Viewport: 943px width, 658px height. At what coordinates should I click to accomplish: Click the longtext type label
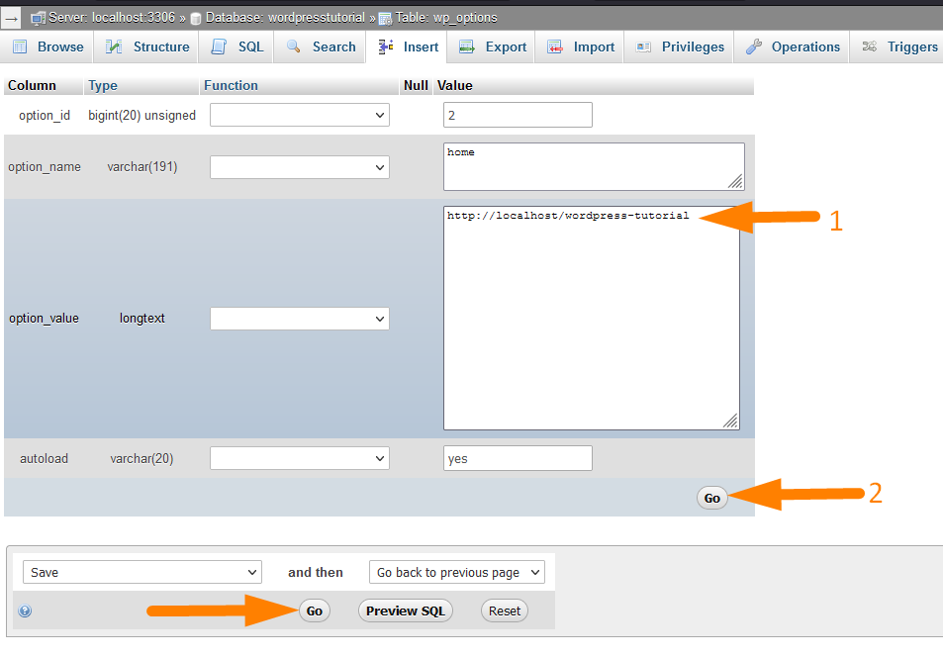(141, 319)
